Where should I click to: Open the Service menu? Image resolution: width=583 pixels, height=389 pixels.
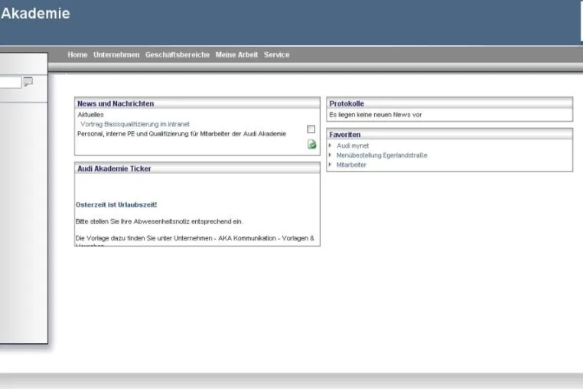(x=277, y=54)
